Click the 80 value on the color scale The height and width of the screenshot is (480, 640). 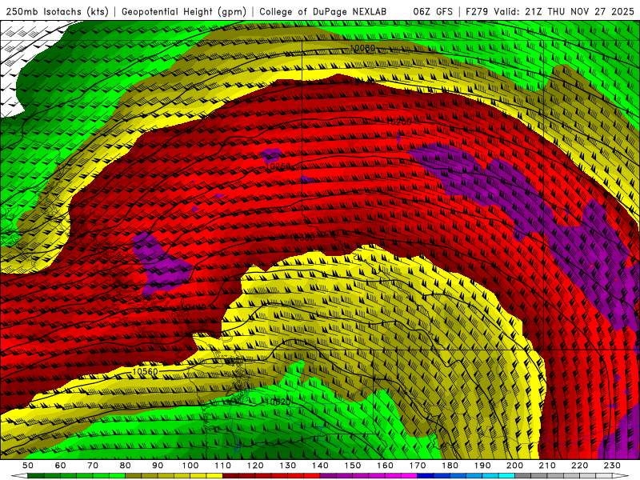pyautogui.click(x=126, y=466)
